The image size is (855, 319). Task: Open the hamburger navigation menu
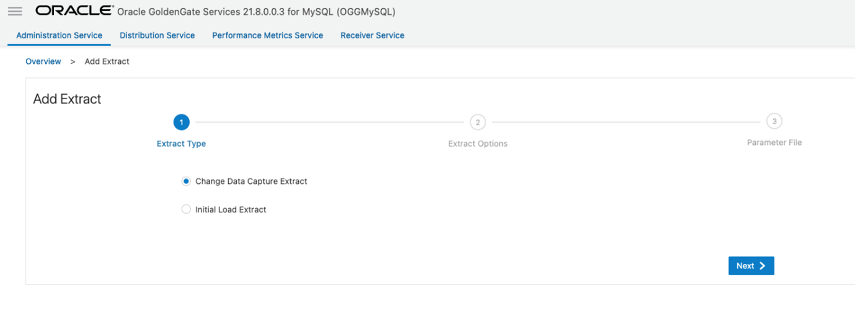tap(15, 12)
